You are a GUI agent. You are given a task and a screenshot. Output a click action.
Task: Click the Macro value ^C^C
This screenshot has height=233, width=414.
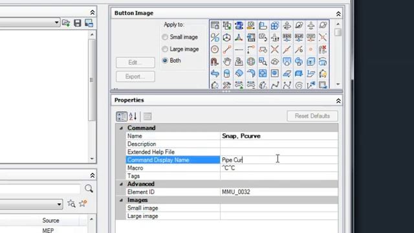click(x=228, y=168)
